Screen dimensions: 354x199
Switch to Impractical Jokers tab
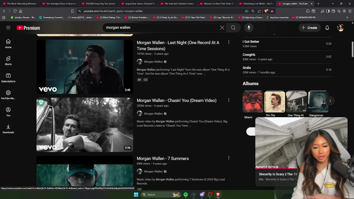(x=138, y=4)
